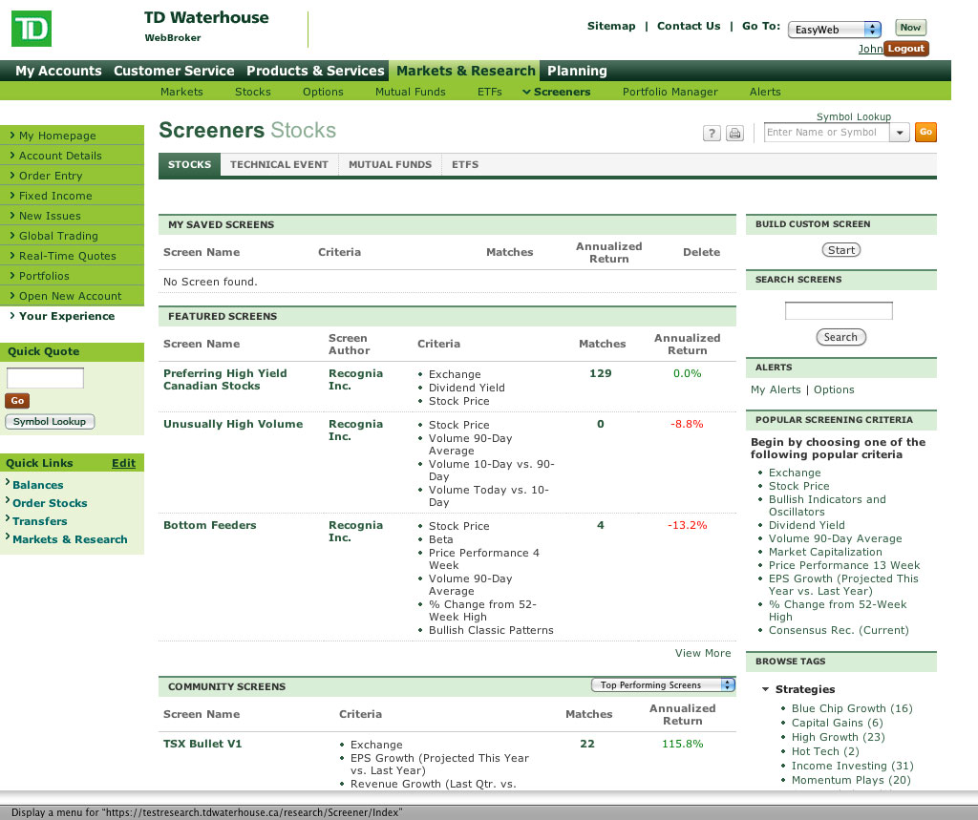The height and width of the screenshot is (820, 978).
Task: Open the Alerts submenu item
Action: pos(765,92)
